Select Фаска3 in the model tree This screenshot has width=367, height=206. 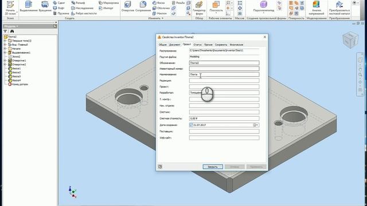(14, 76)
